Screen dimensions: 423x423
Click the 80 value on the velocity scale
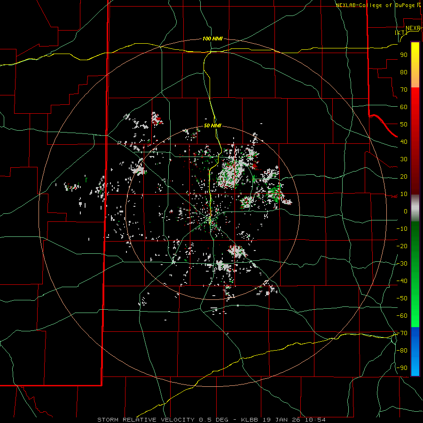point(404,72)
